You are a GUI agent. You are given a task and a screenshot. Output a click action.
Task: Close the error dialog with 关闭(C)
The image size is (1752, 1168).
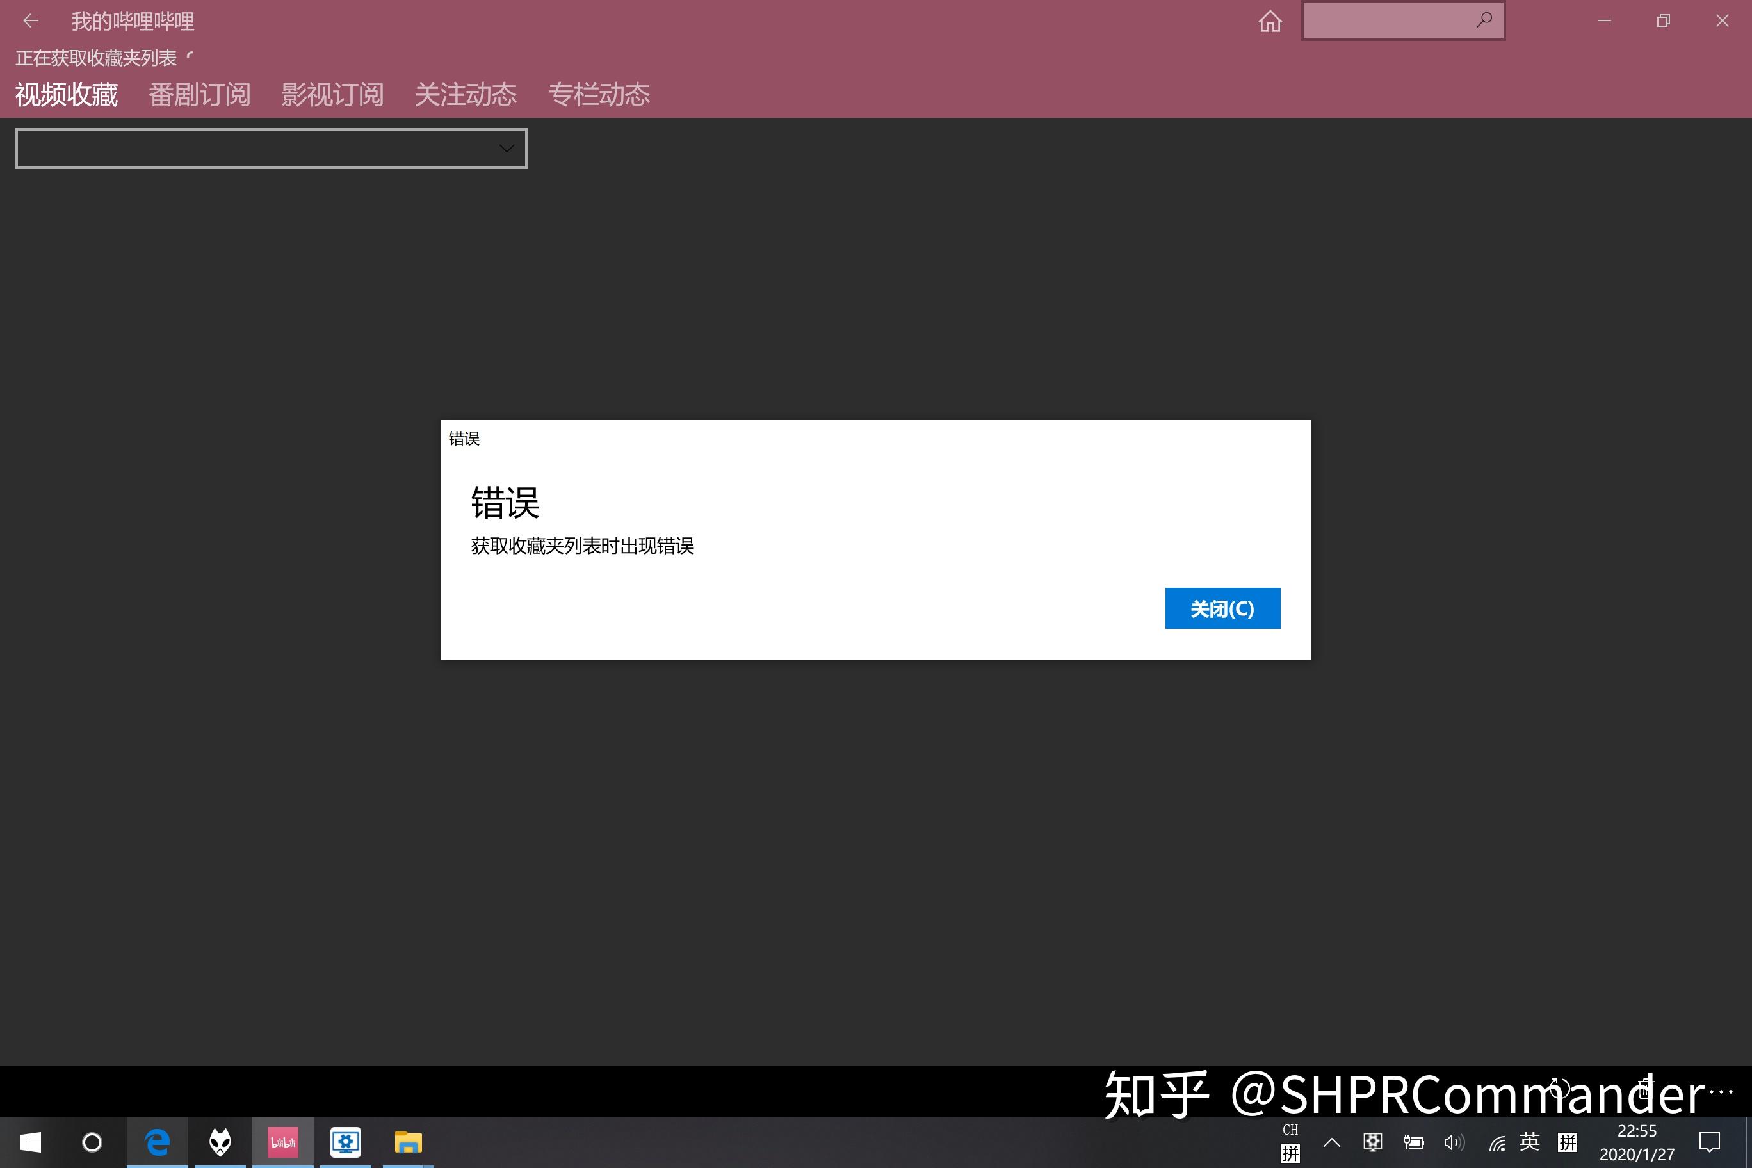(x=1222, y=608)
